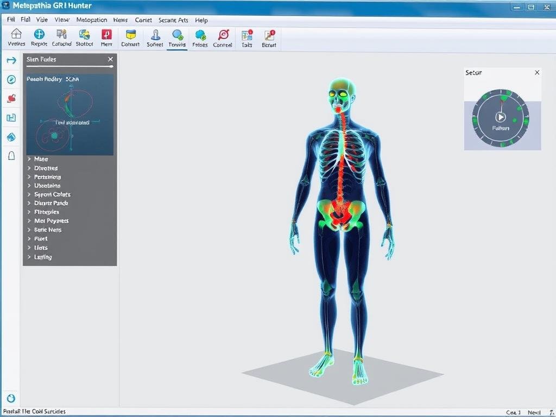Screen dimensions: 556x417
Task: Click the yellow Colmart toolbar icon
Action: (130, 35)
